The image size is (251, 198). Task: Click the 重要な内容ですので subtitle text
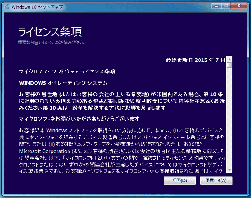click(x=51, y=43)
